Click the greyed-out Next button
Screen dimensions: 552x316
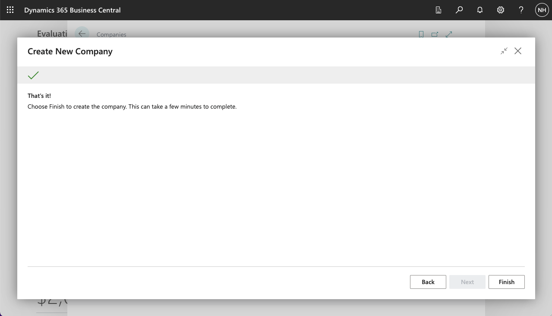tap(467, 282)
